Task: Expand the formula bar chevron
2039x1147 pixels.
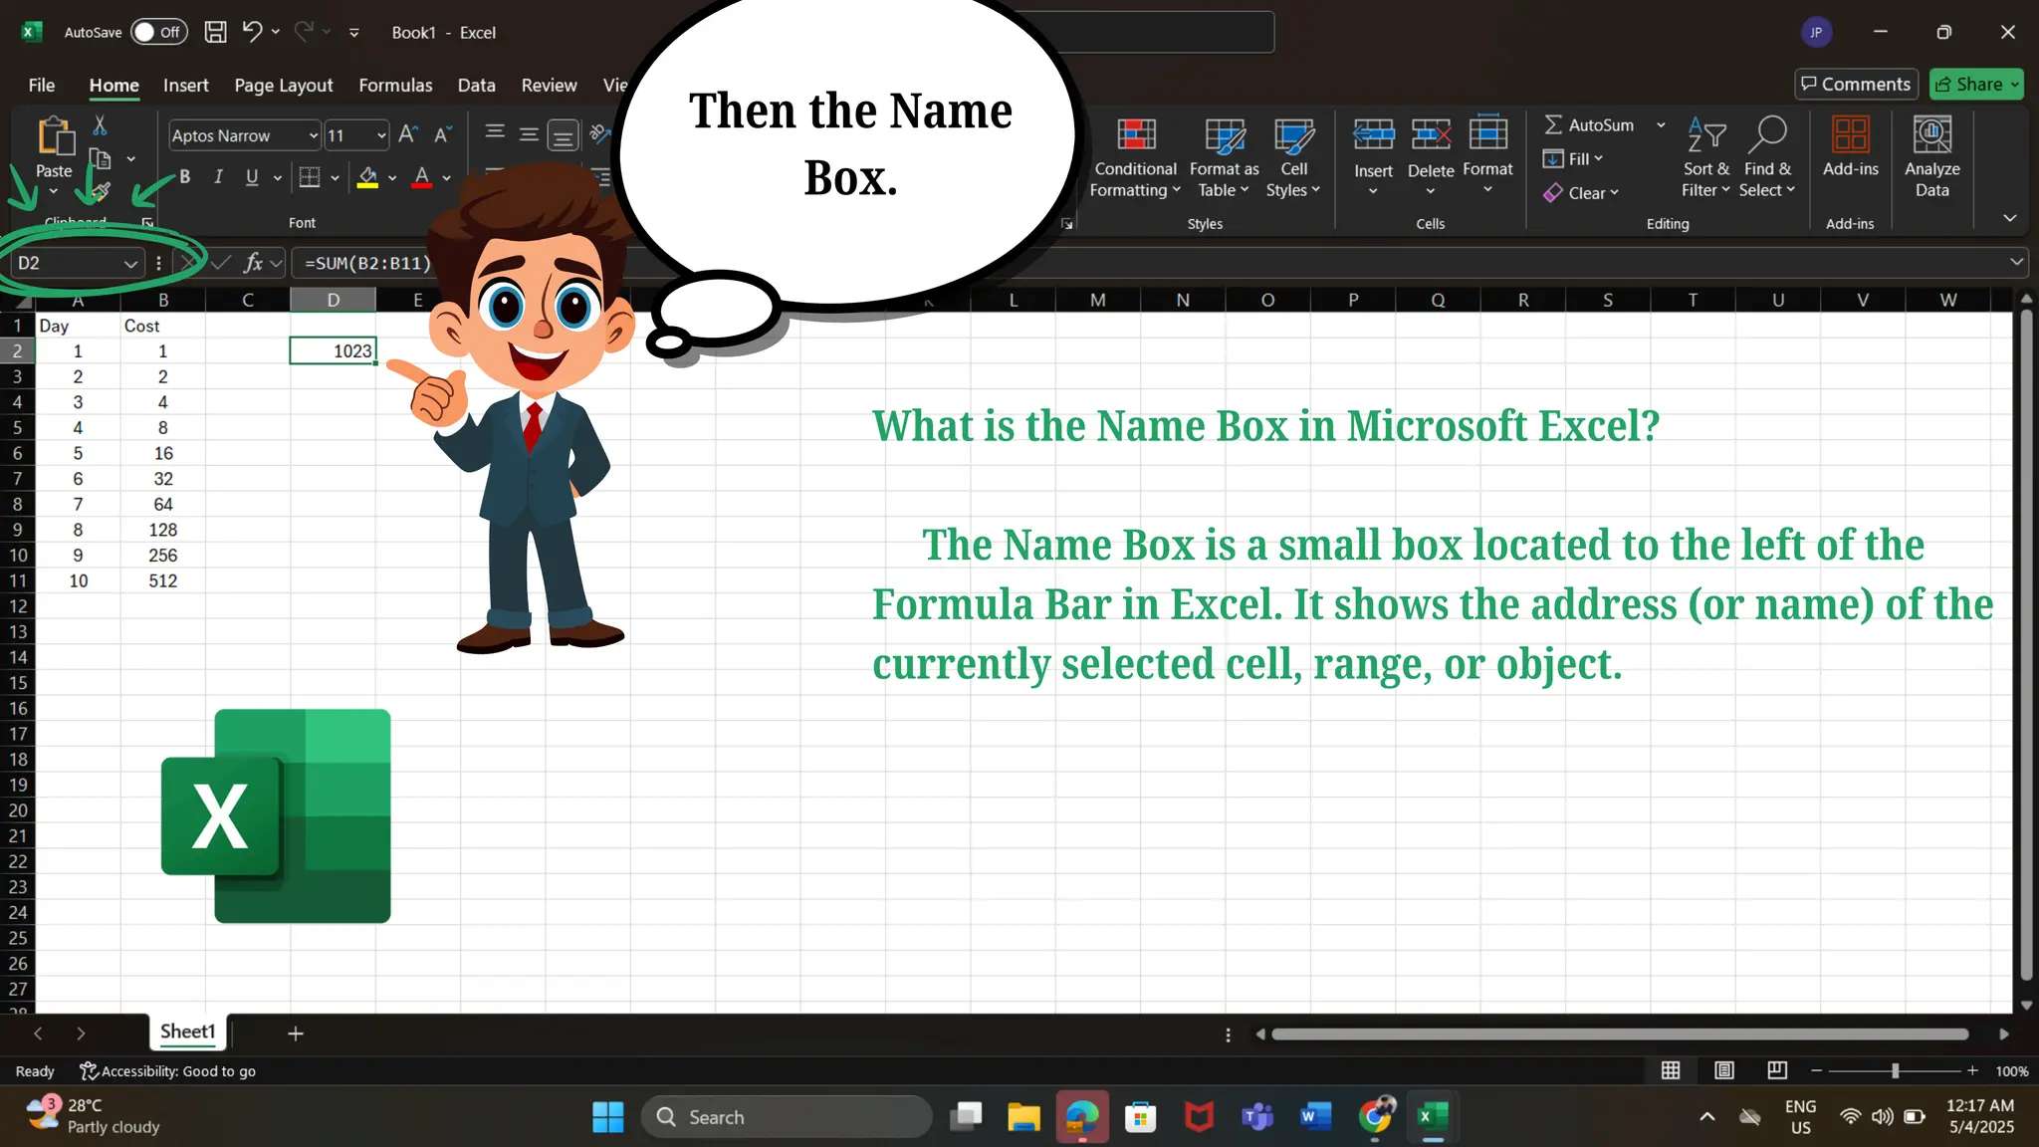Action: tap(2016, 262)
